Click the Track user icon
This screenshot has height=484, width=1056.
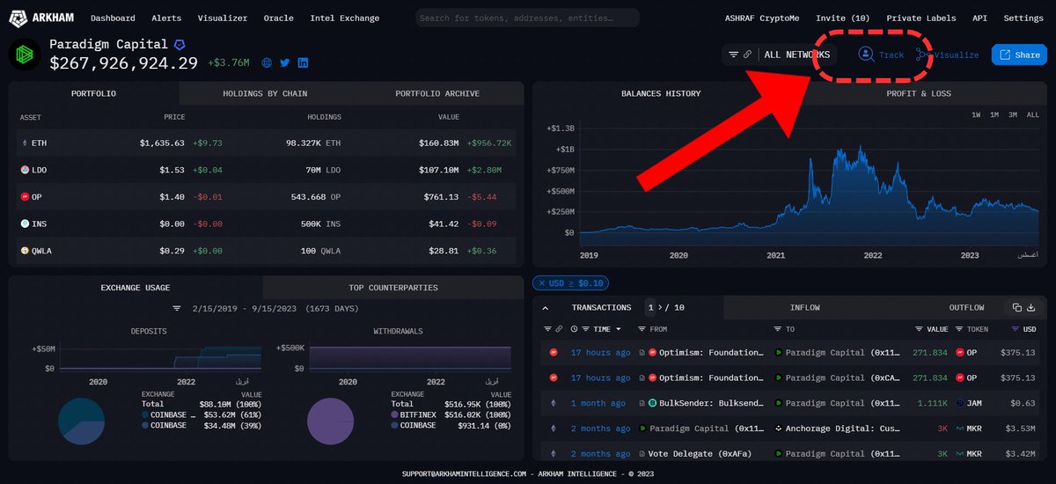(x=866, y=55)
